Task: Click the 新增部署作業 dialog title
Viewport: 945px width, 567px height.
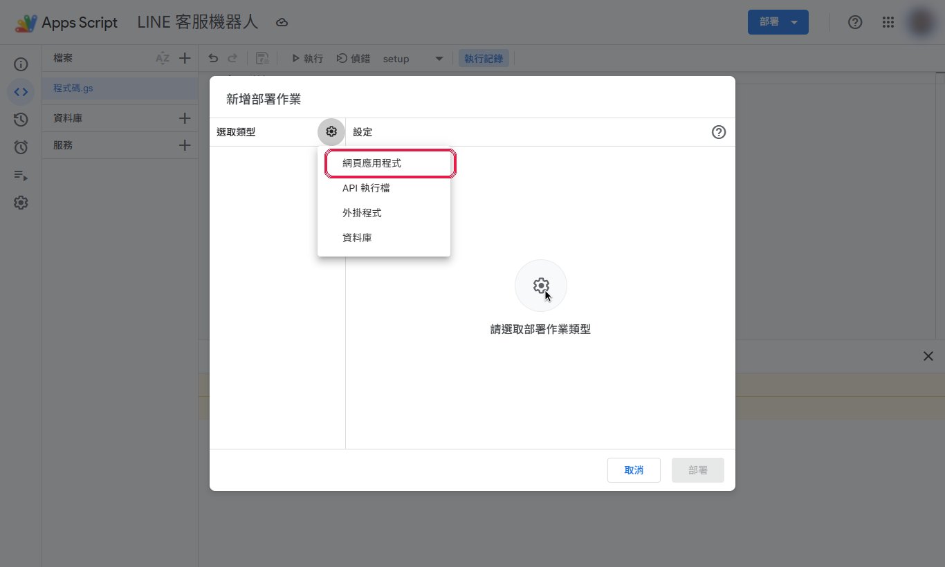Action: pos(264,99)
